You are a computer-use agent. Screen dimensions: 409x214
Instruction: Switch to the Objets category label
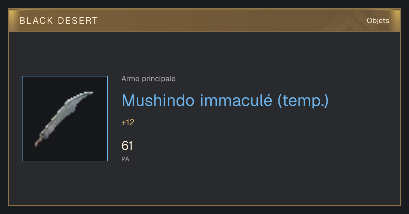pyautogui.click(x=378, y=21)
